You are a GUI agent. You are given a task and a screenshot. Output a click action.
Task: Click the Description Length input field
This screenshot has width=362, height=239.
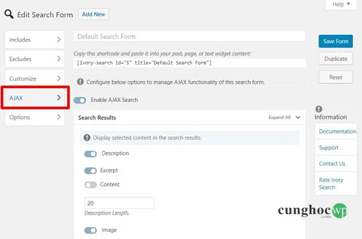[x=119, y=203]
